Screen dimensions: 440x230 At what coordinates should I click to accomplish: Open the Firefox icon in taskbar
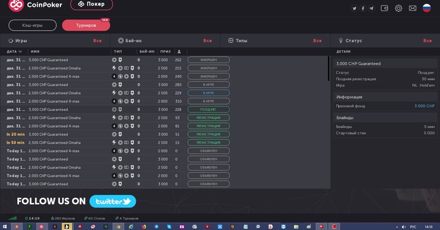point(144,227)
